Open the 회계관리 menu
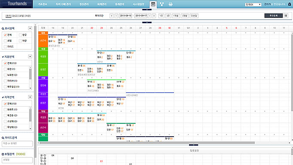 coord(102,4)
